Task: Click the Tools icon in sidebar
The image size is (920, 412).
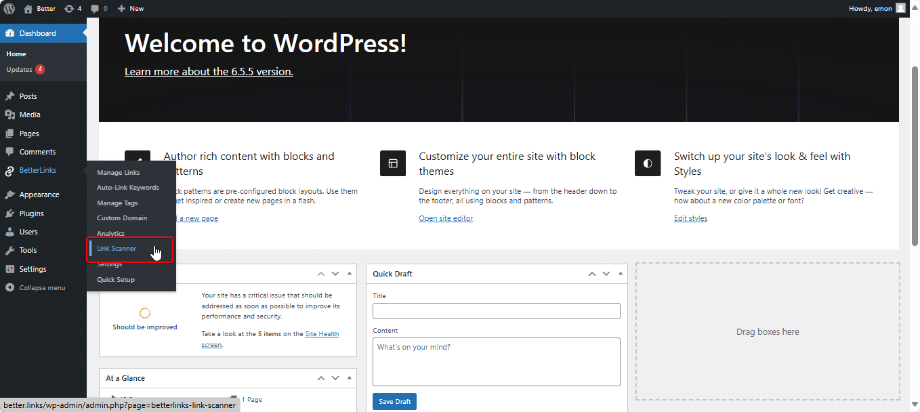Action: [x=11, y=250]
